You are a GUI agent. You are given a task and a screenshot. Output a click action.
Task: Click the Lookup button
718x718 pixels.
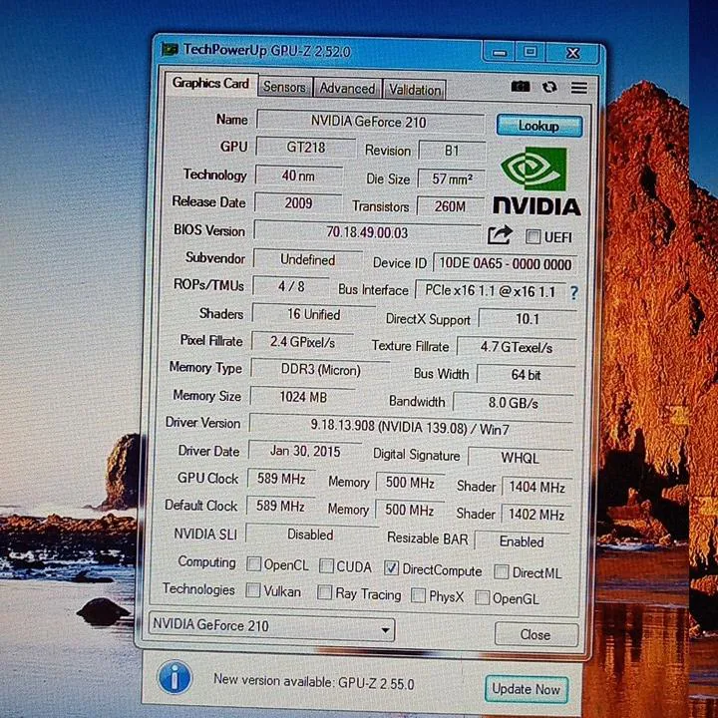click(539, 126)
